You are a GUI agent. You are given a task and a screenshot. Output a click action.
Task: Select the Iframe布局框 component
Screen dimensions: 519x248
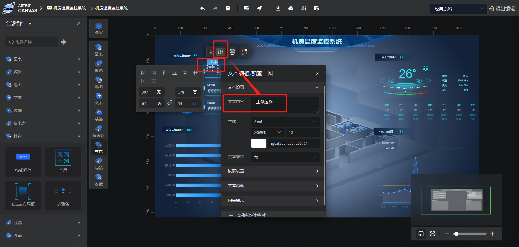pyautogui.click(x=23, y=196)
